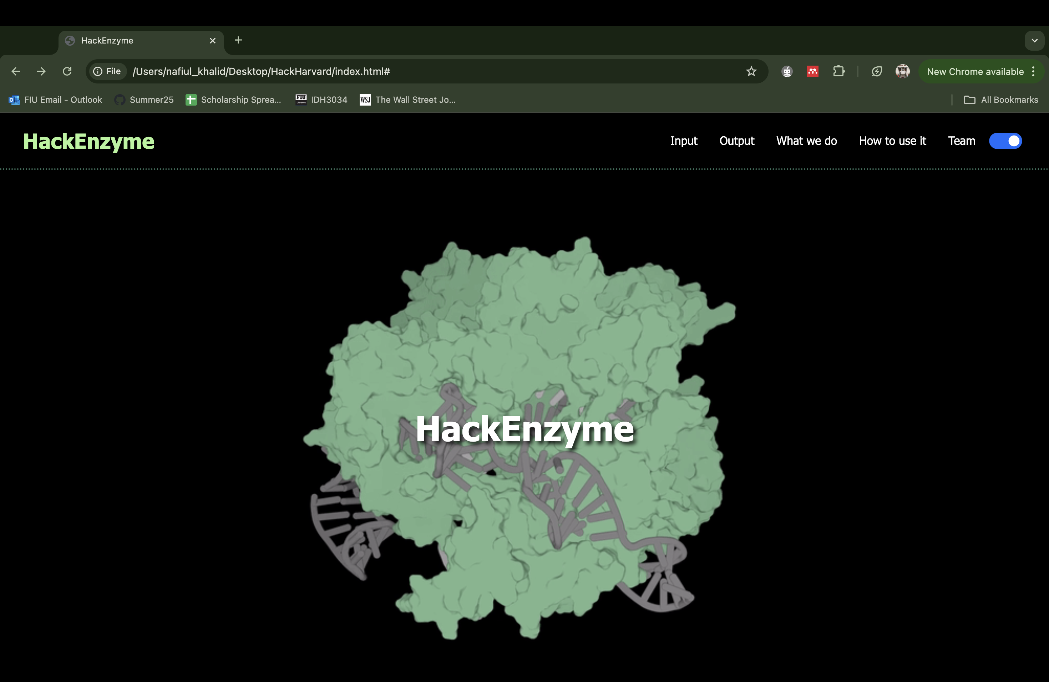Open the FIU Email - Outlook bookmark
Viewport: 1049px width, 682px height.
[56, 100]
